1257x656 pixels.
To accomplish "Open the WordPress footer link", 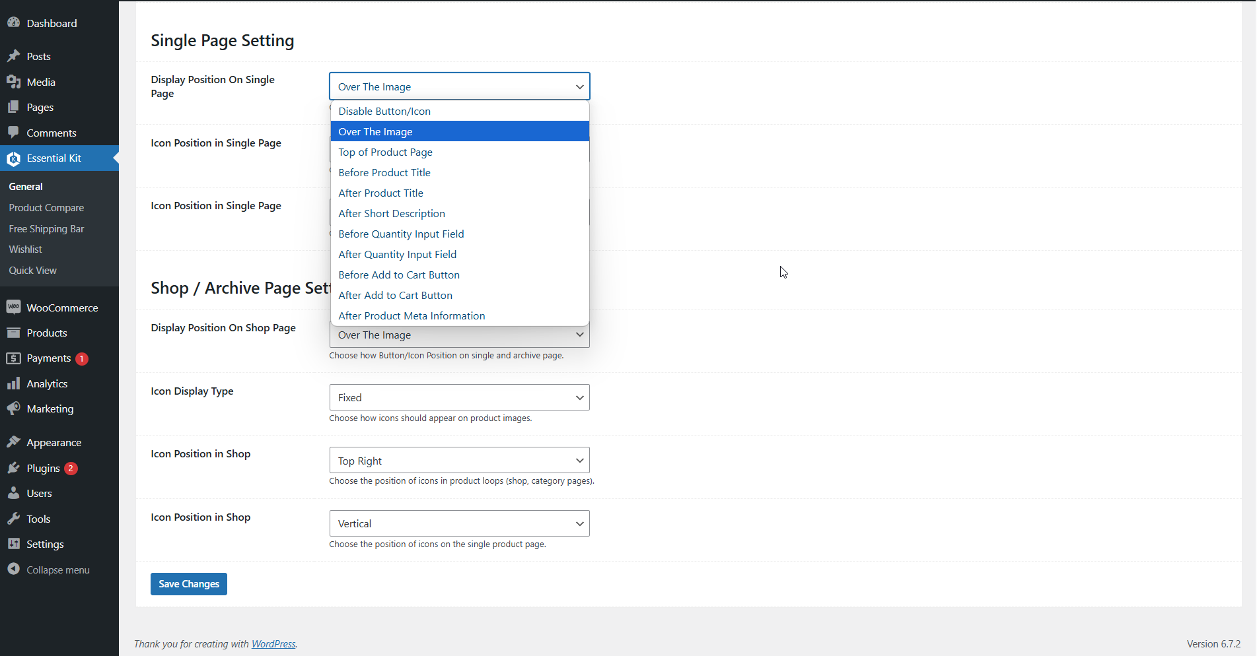I will (273, 644).
